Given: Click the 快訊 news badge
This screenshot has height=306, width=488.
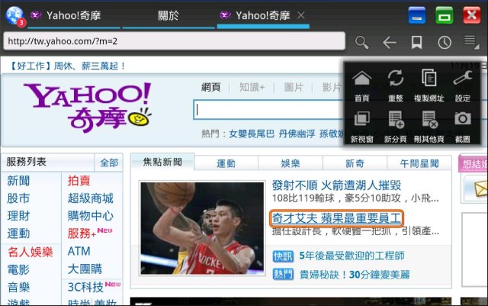Looking at the screenshot, I should [x=283, y=256].
